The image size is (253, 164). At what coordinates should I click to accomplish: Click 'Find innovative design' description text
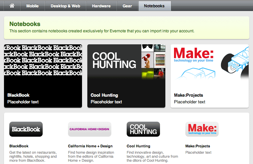152,156
